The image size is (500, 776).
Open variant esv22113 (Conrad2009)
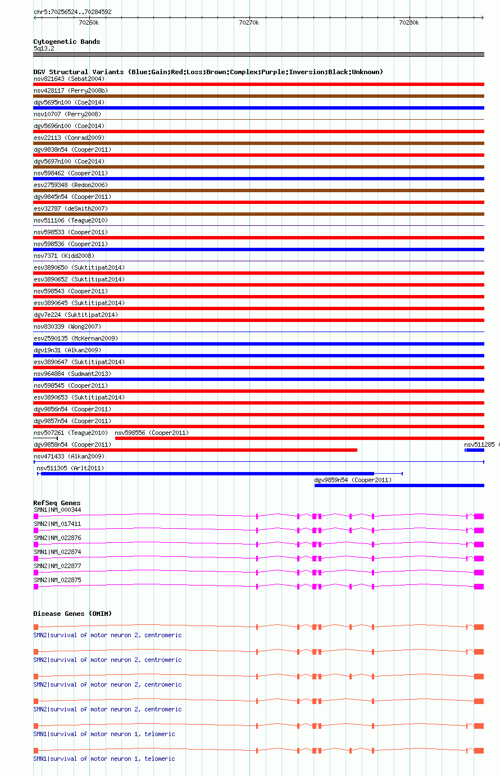coord(69,138)
